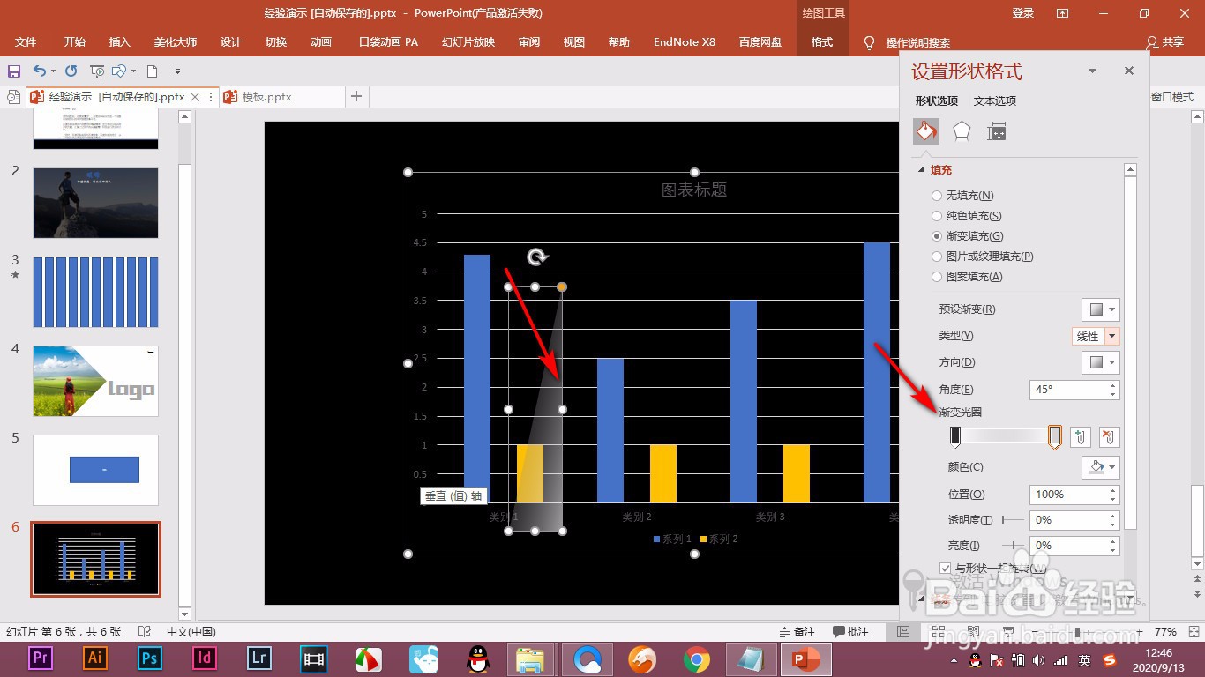Open the 设计 ribbon tab
The image size is (1205, 677).
click(231, 42)
